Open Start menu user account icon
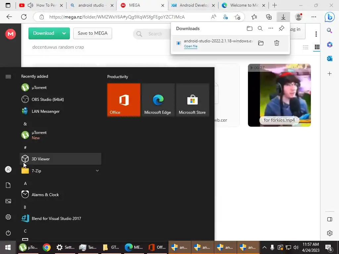 [8, 169]
